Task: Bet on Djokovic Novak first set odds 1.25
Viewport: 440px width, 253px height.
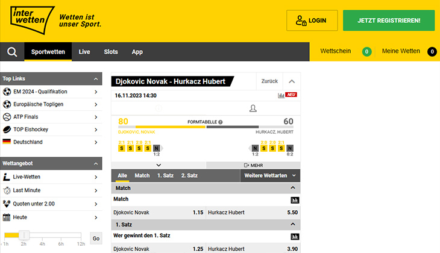Action: [x=159, y=249]
